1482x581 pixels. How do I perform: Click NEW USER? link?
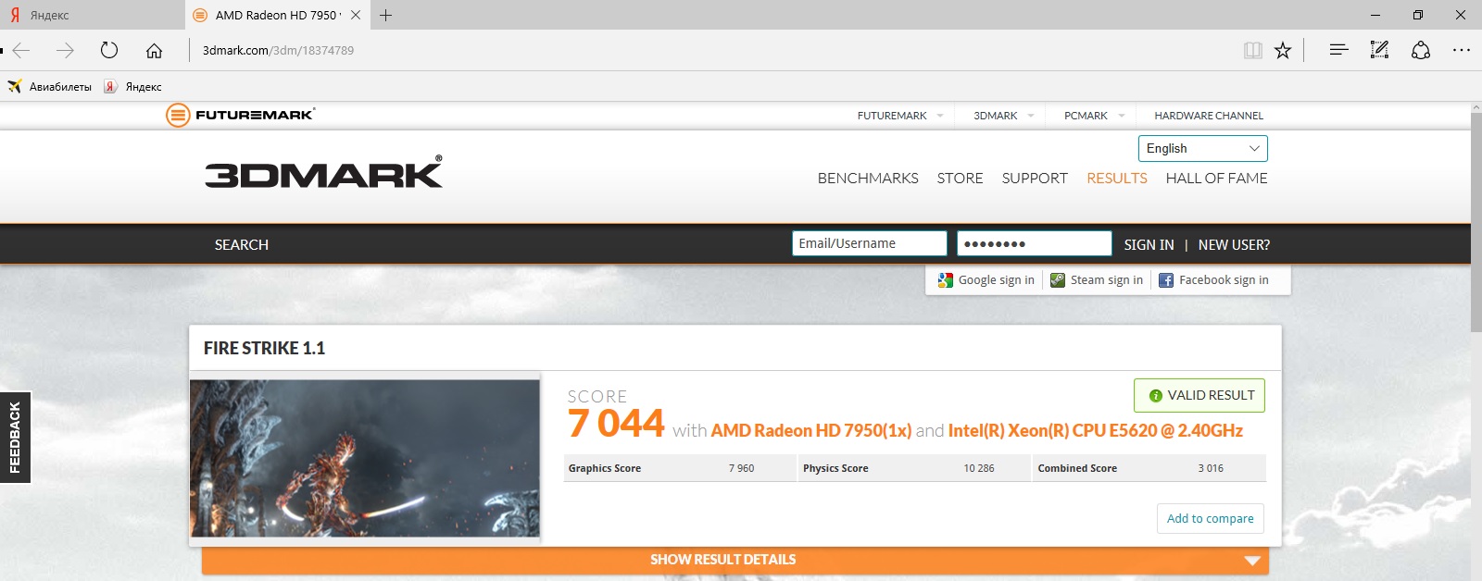[x=1234, y=244]
